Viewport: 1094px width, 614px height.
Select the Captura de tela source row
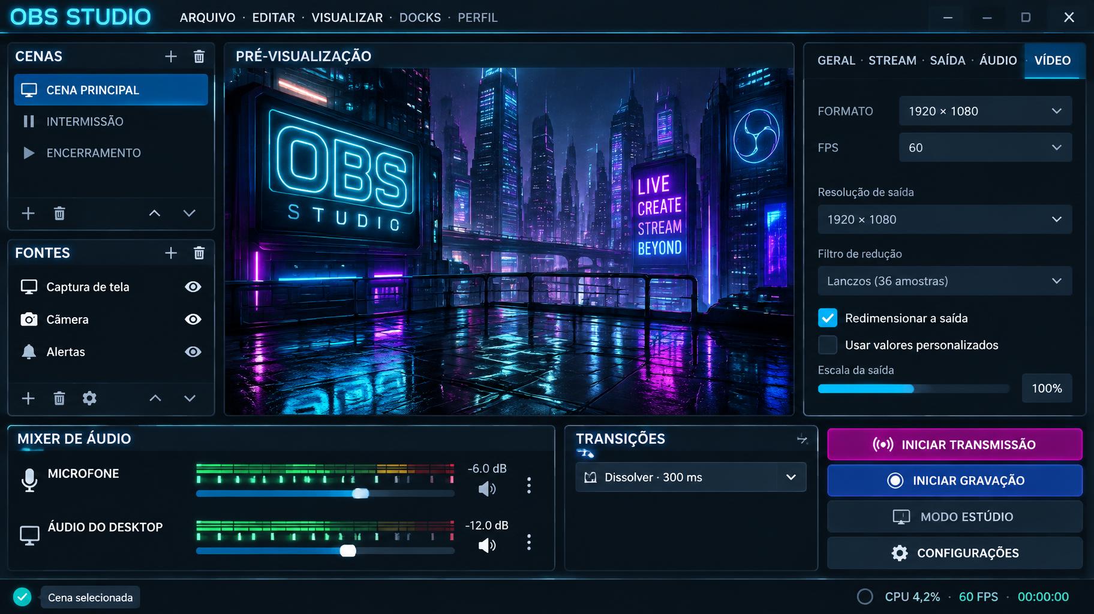click(x=111, y=287)
